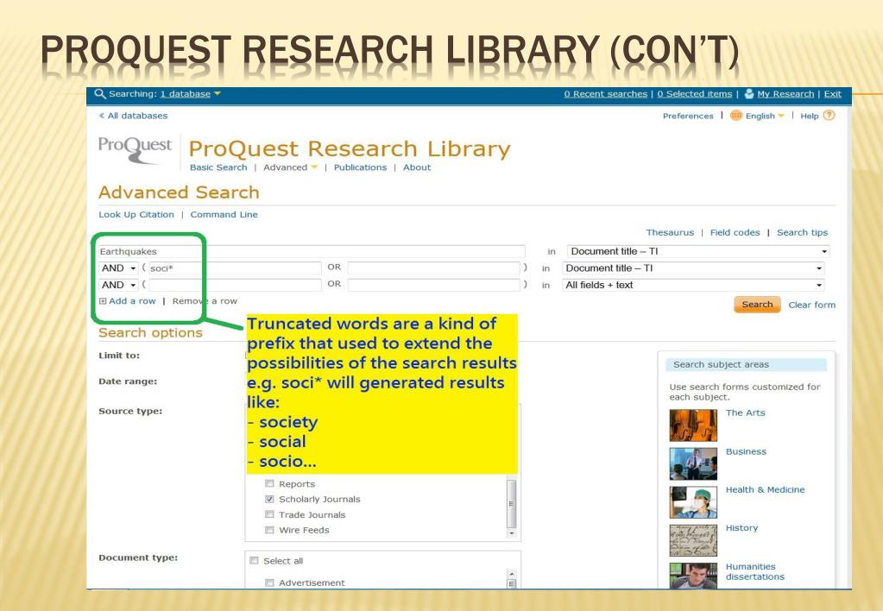Image resolution: width=883 pixels, height=611 pixels.
Task: Open the Health & Medicine subject link
Action: [x=766, y=490]
